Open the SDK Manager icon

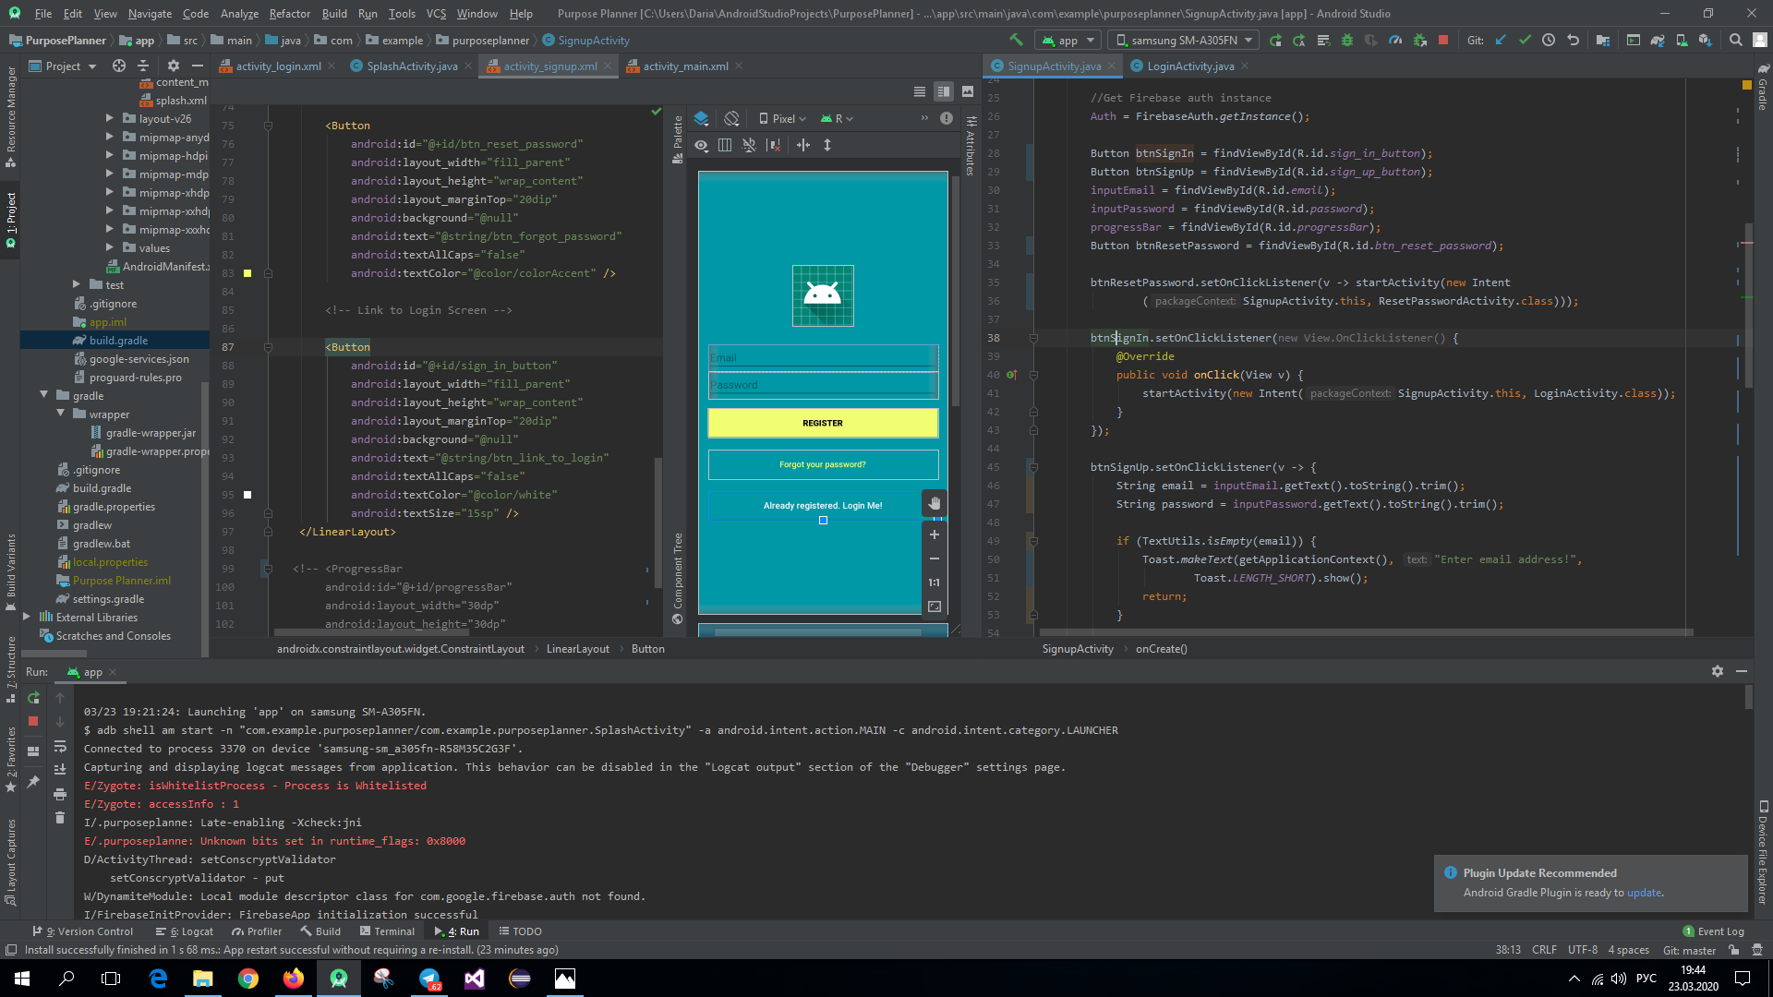point(1706,40)
